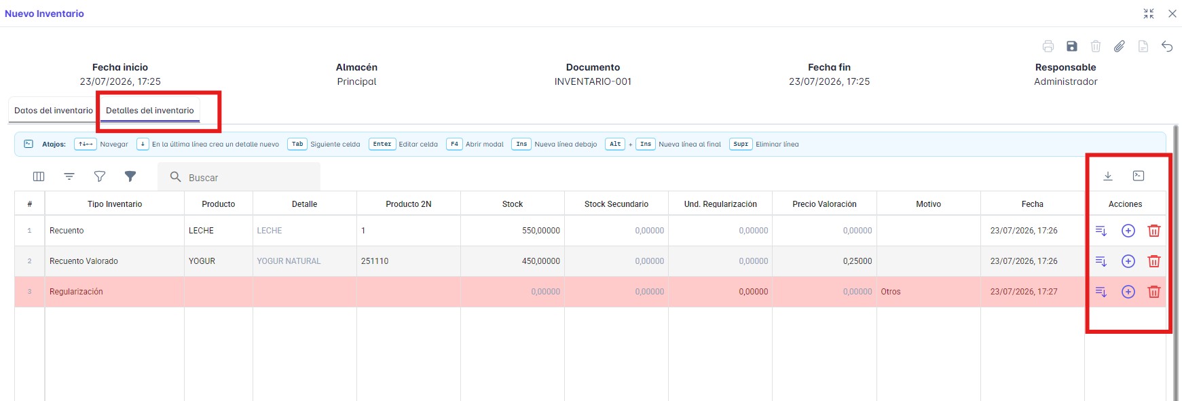
Task: Click the Stock column header
Action: 513,204
